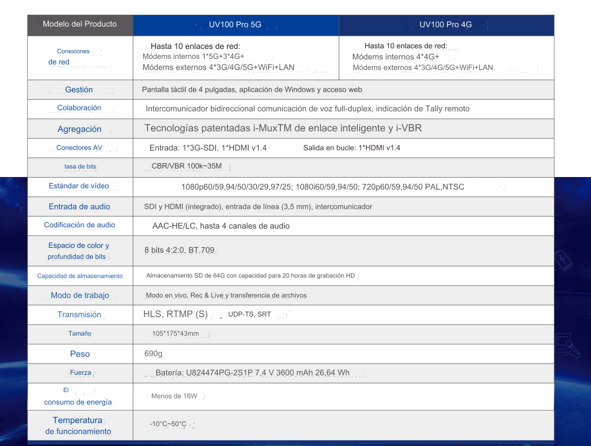Image resolution: width=591 pixels, height=446 pixels.
Task: Click the Entrada de audio row label
Action: pyautogui.click(x=79, y=207)
